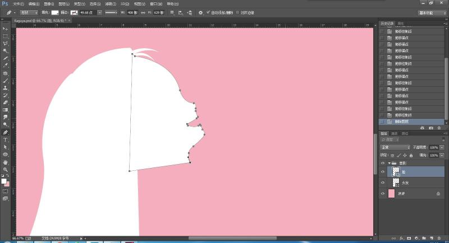The height and width of the screenshot is (243, 449).
Task: Collapse the layer group triangle
Action: (x=389, y=163)
